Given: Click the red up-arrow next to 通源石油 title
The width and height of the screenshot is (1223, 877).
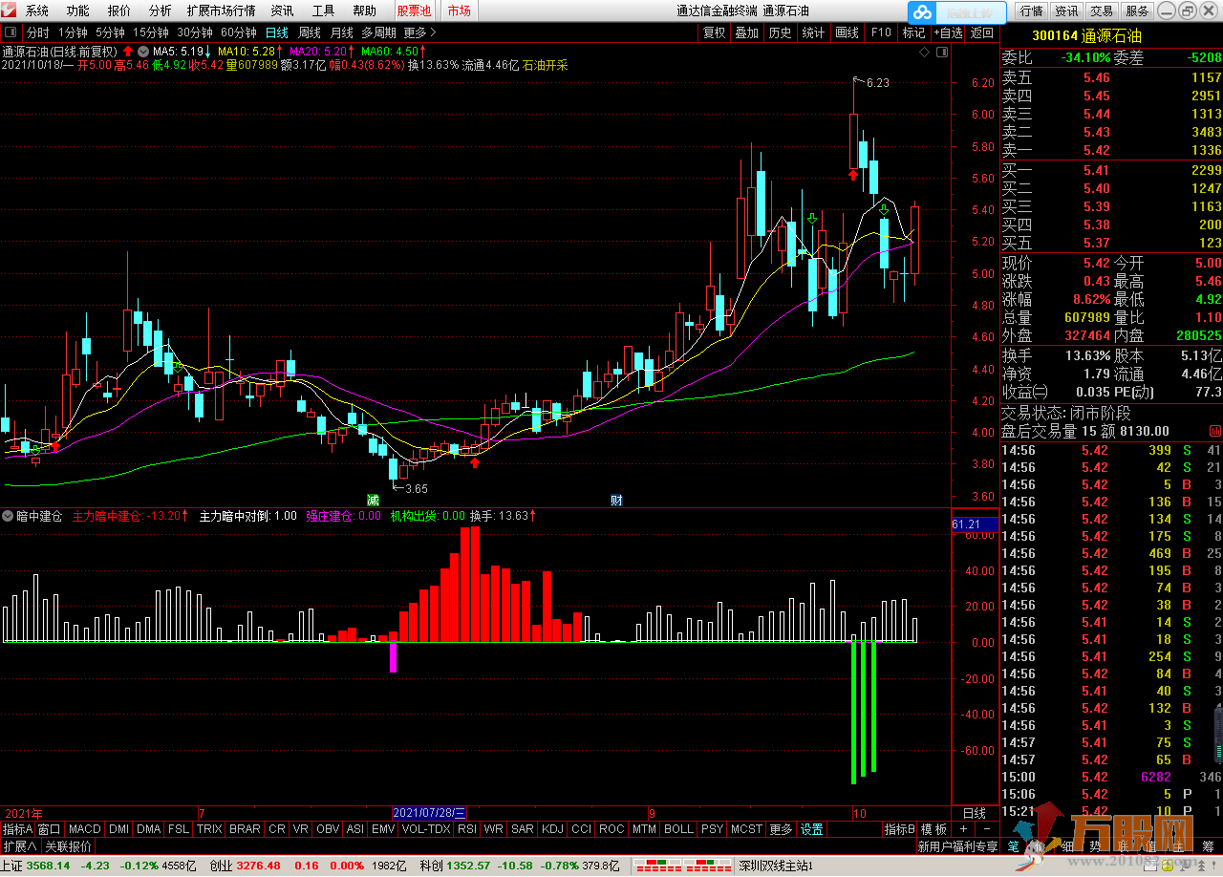Looking at the screenshot, I should coord(127,51).
